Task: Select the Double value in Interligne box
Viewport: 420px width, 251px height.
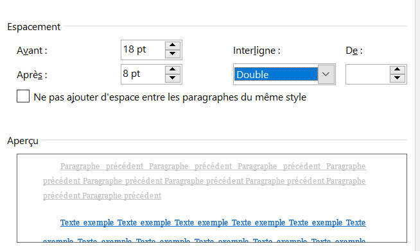Action: coord(276,74)
